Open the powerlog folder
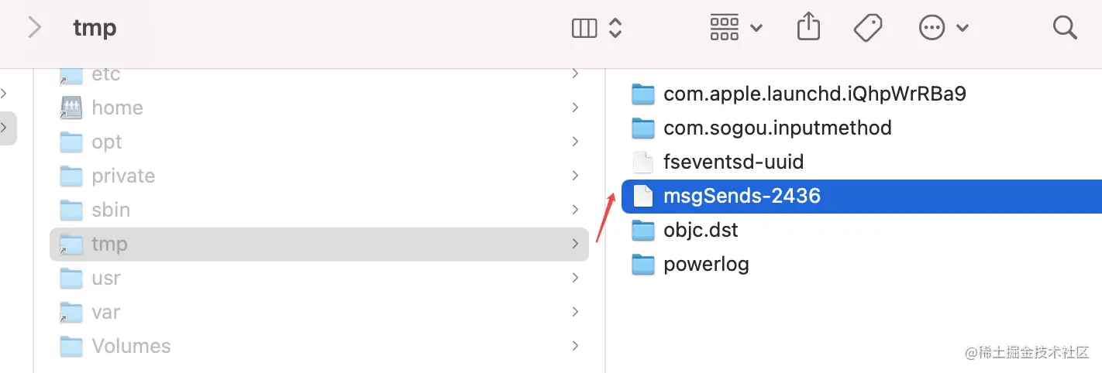This screenshot has width=1102, height=373. [706, 265]
